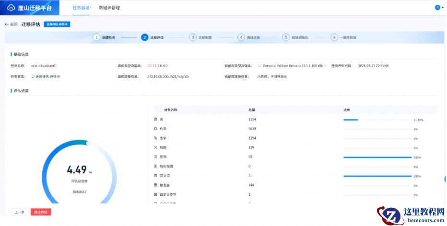Open the user avatar dropdown menu
This screenshot has height=226, width=447.
coord(438,8)
